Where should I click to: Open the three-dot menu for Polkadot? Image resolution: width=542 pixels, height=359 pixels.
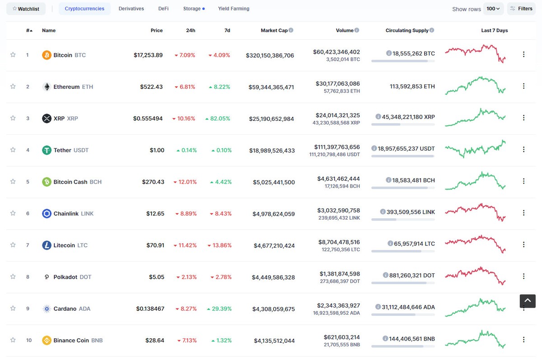pyautogui.click(x=523, y=276)
